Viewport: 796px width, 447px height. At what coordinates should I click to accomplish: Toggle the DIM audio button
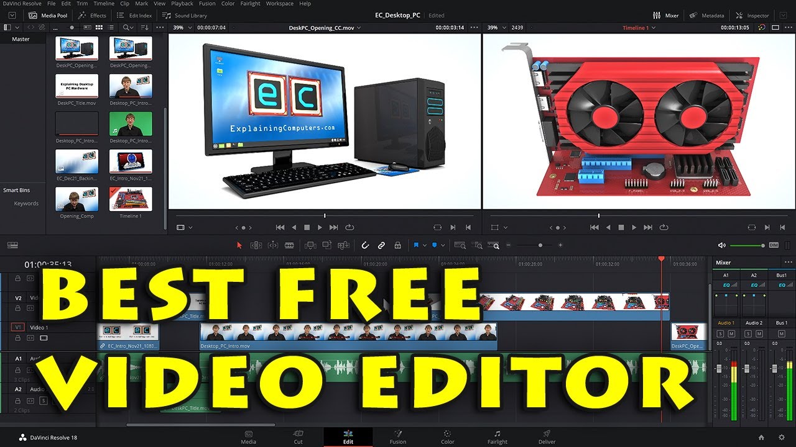tap(774, 245)
